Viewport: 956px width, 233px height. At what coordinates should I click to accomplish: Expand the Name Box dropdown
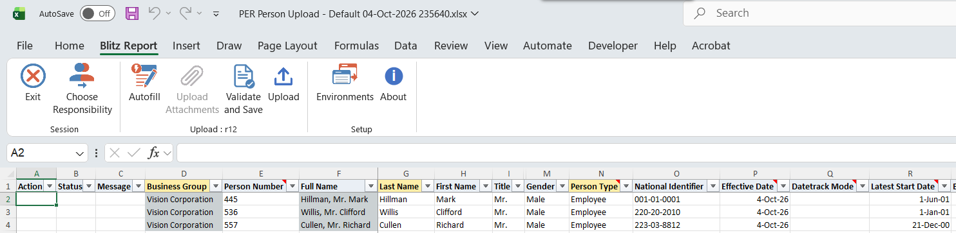point(79,153)
